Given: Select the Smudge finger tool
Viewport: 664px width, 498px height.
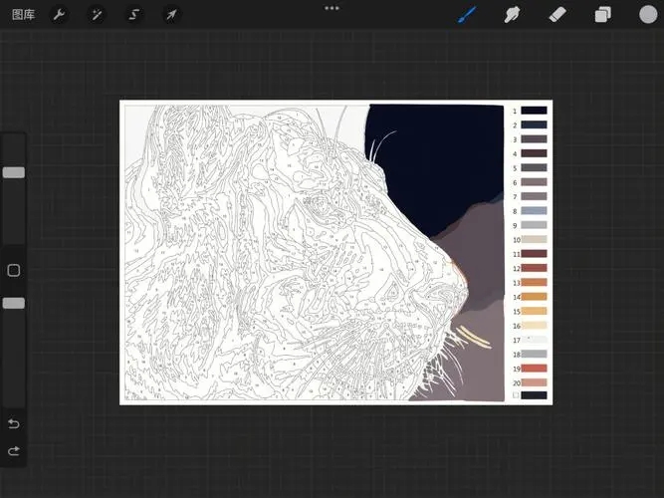Looking at the screenshot, I should pos(513,14).
